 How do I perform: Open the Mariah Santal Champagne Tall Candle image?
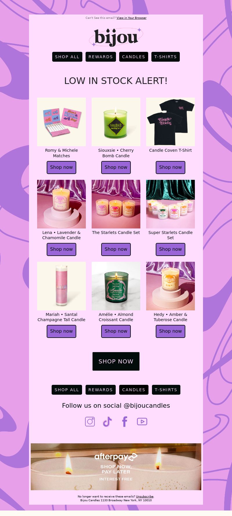[x=61, y=286]
